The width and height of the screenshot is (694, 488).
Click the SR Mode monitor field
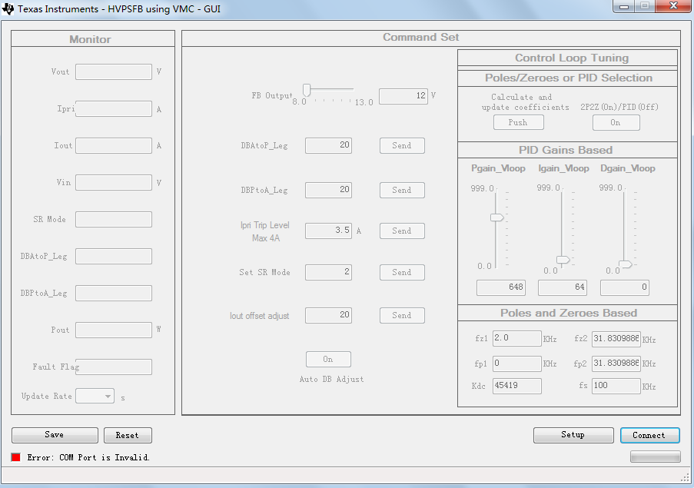click(114, 220)
